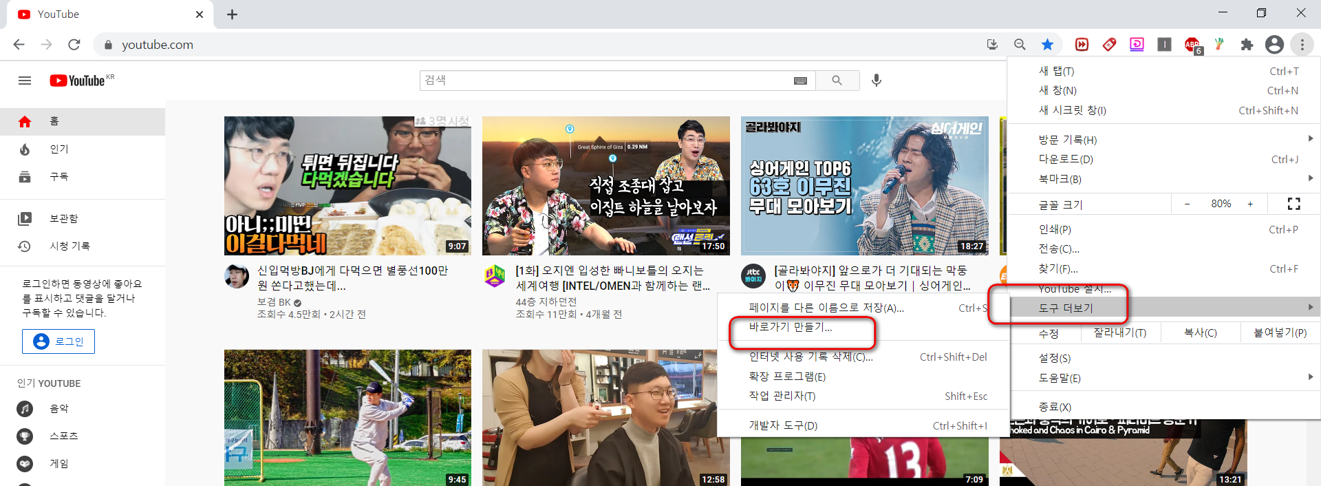The image size is (1321, 486).
Task: Open video title 신입먹방BJ에게 다먹으면 별풍선100만
Action: [353, 278]
